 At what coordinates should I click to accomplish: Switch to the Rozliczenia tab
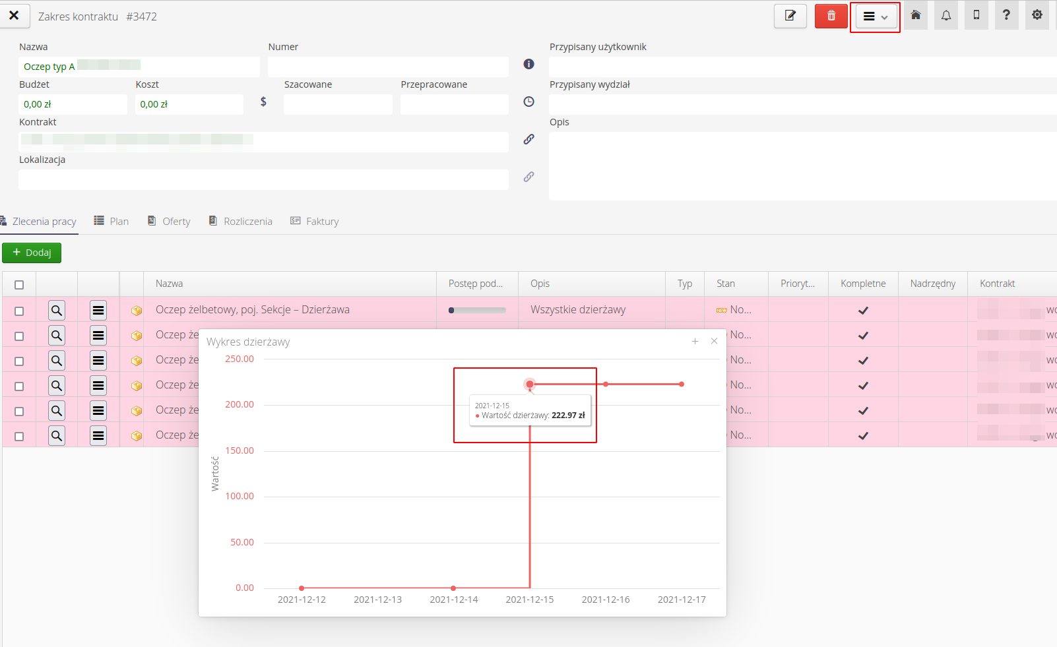(241, 222)
